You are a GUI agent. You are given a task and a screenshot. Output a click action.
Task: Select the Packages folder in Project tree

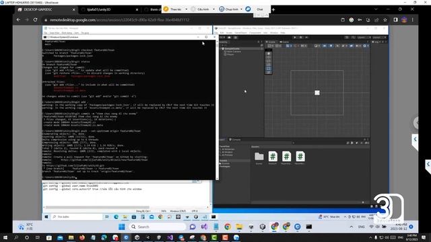tap(224, 166)
